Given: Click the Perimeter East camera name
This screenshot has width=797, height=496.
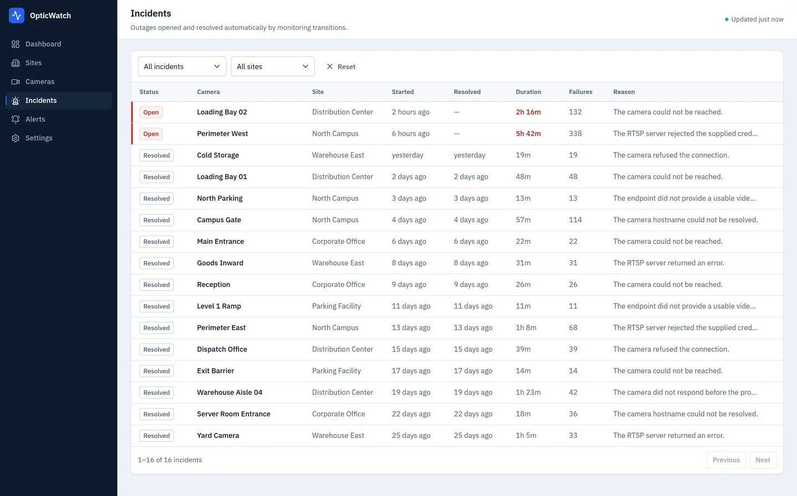Looking at the screenshot, I should pyautogui.click(x=221, y=328).
